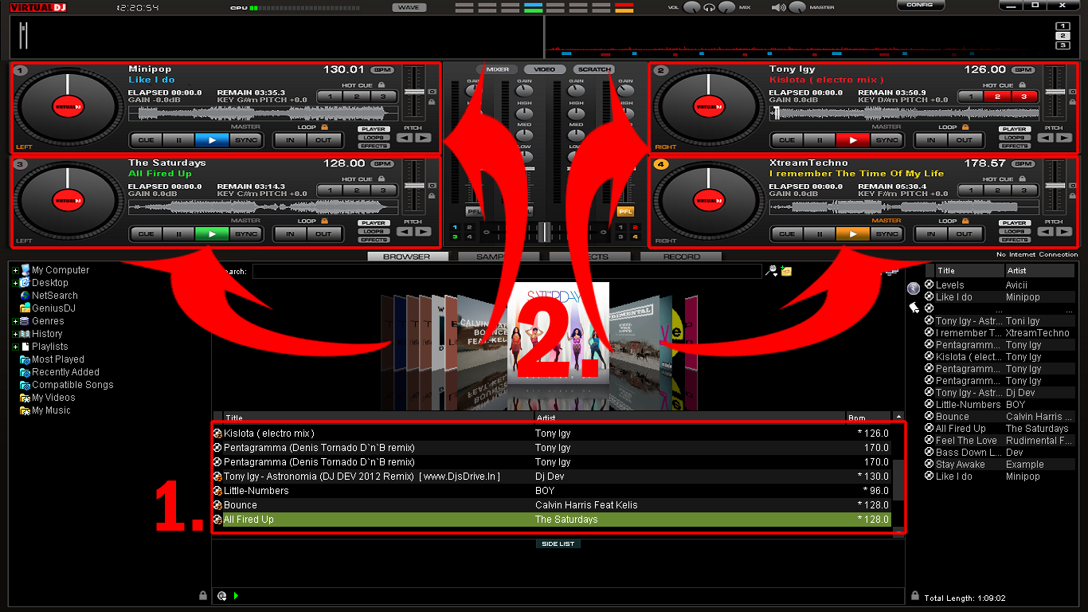Toggle deck 2 hot cue lock icon

(x=1022, y=85)
